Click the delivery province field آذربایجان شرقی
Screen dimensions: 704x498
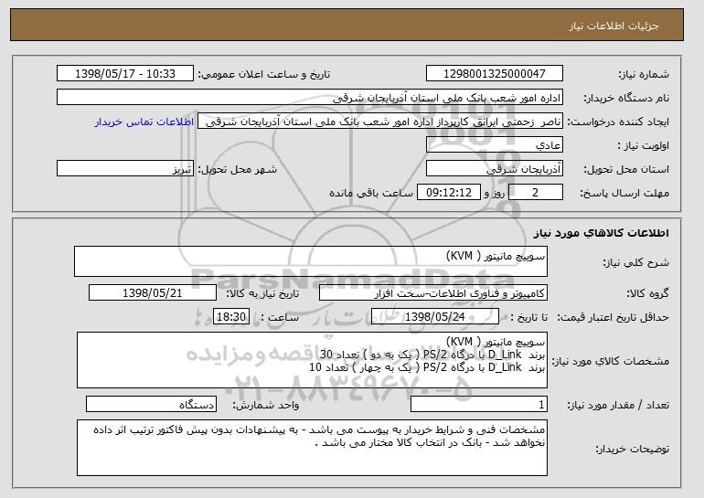[x=495, y=169]
